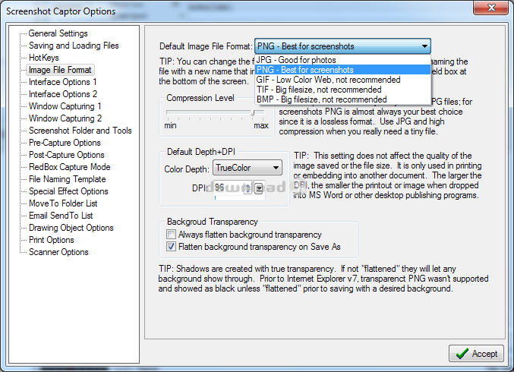Choose JPG - Good for photos

pyautogui.click(x=342, y=60)
